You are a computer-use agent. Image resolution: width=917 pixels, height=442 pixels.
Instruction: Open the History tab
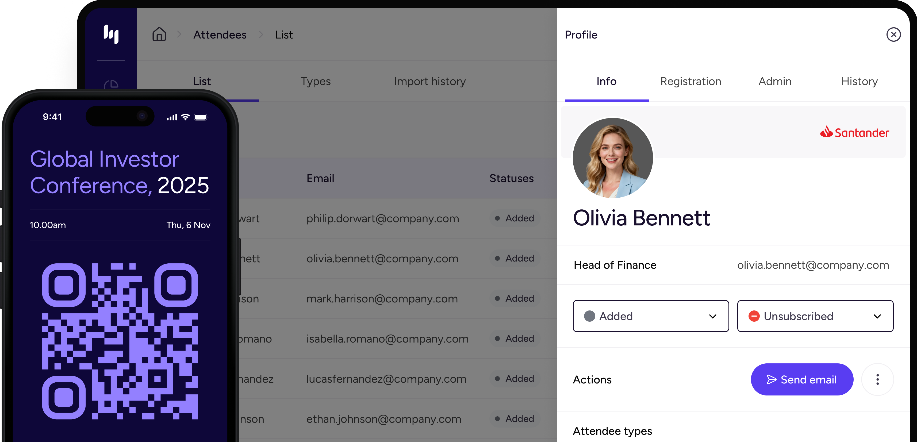point(859,82)
